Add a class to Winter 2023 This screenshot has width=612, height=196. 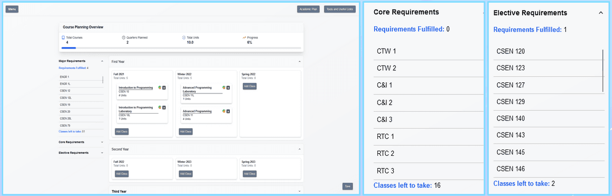click(x=186, y=174)
